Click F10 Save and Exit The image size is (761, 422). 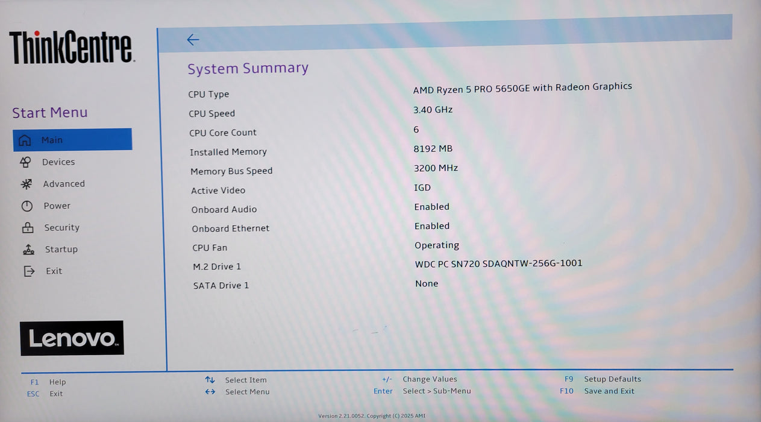point(597,391)
